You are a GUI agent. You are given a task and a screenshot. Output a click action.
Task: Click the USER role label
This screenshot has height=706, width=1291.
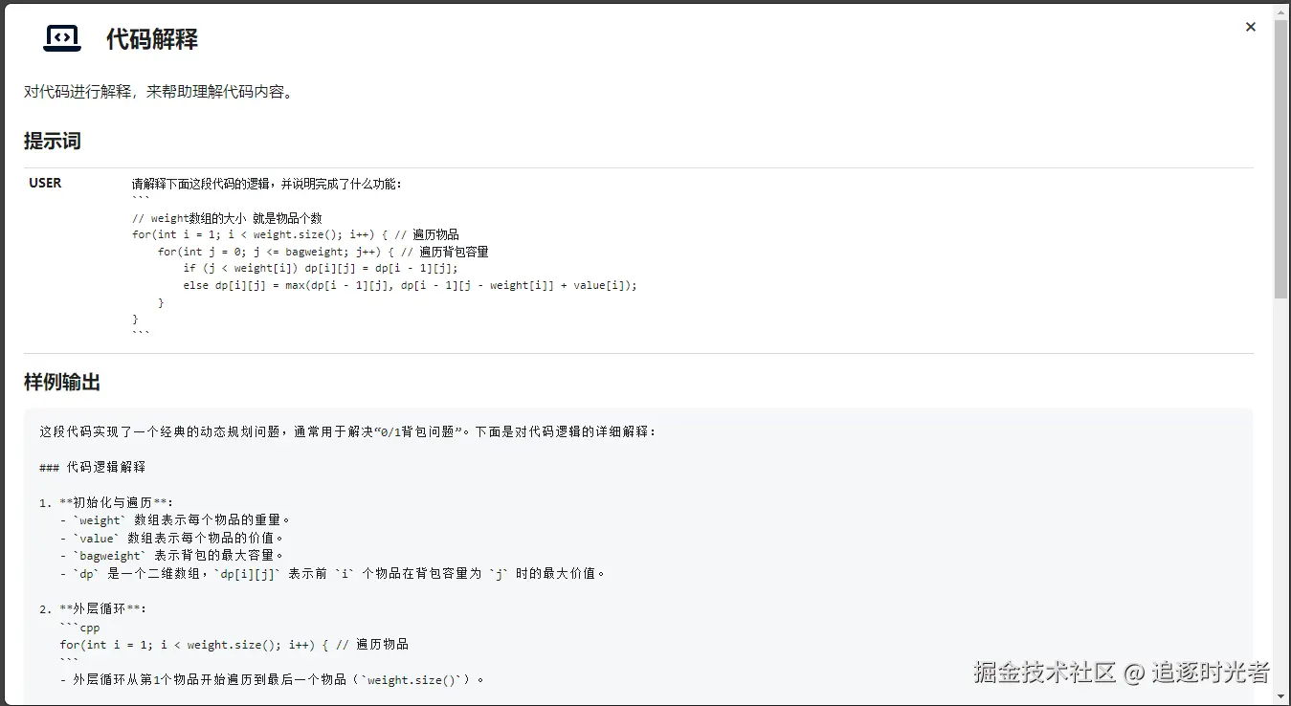tap(45, 183)
